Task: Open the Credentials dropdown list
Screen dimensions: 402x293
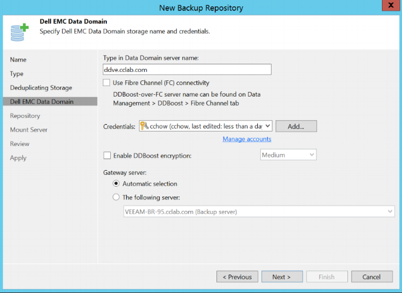Action: pyautogui.click(x=268, y=126)
